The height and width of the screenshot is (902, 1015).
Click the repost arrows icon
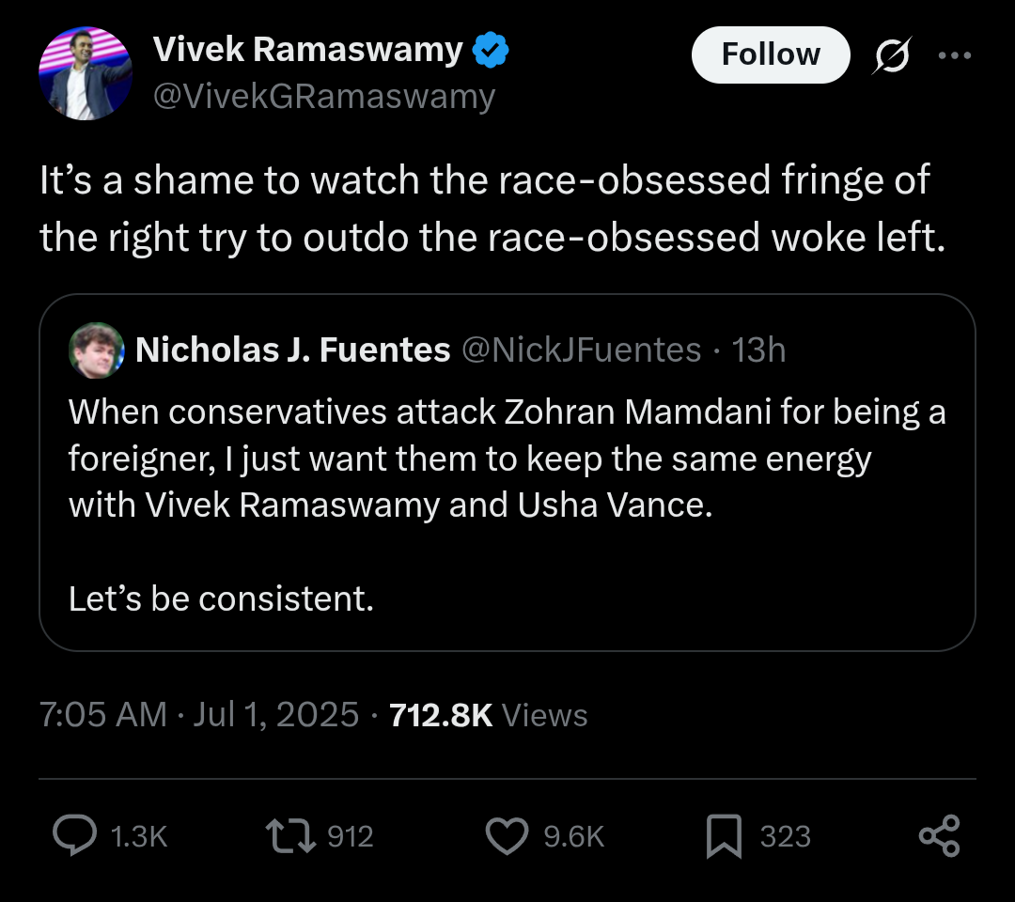(x=290, y=835)
